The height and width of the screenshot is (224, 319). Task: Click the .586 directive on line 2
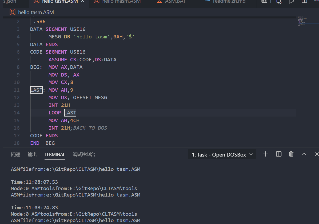(39, 22)
